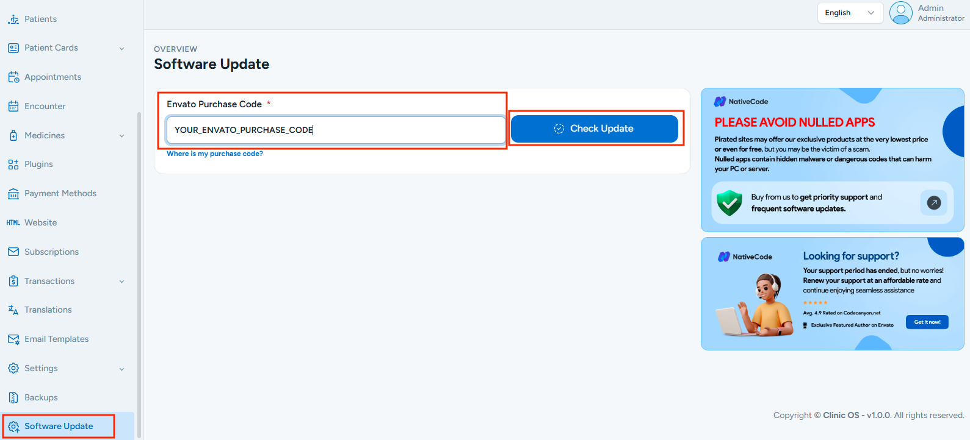Click the Plugins grid icon
The width and height of the screenshot is (970, 440).
[x=13, y=165]
